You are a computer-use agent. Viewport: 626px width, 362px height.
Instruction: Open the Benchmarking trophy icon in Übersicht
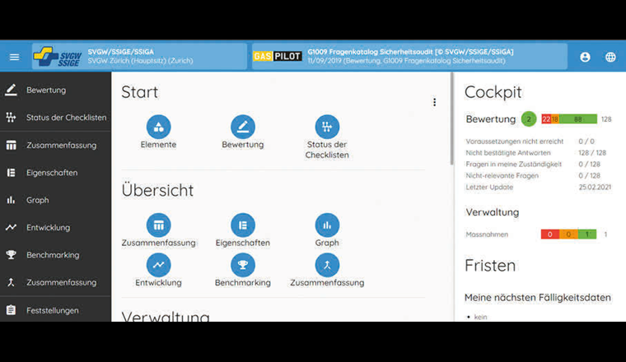[242, 265]
